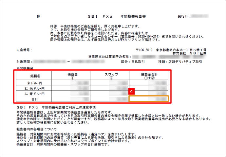This screenshot has width=226, height=157.
Task: Click '報告書内の各項目について' heading
Action: pyautogui.click(x=37, y=129)
